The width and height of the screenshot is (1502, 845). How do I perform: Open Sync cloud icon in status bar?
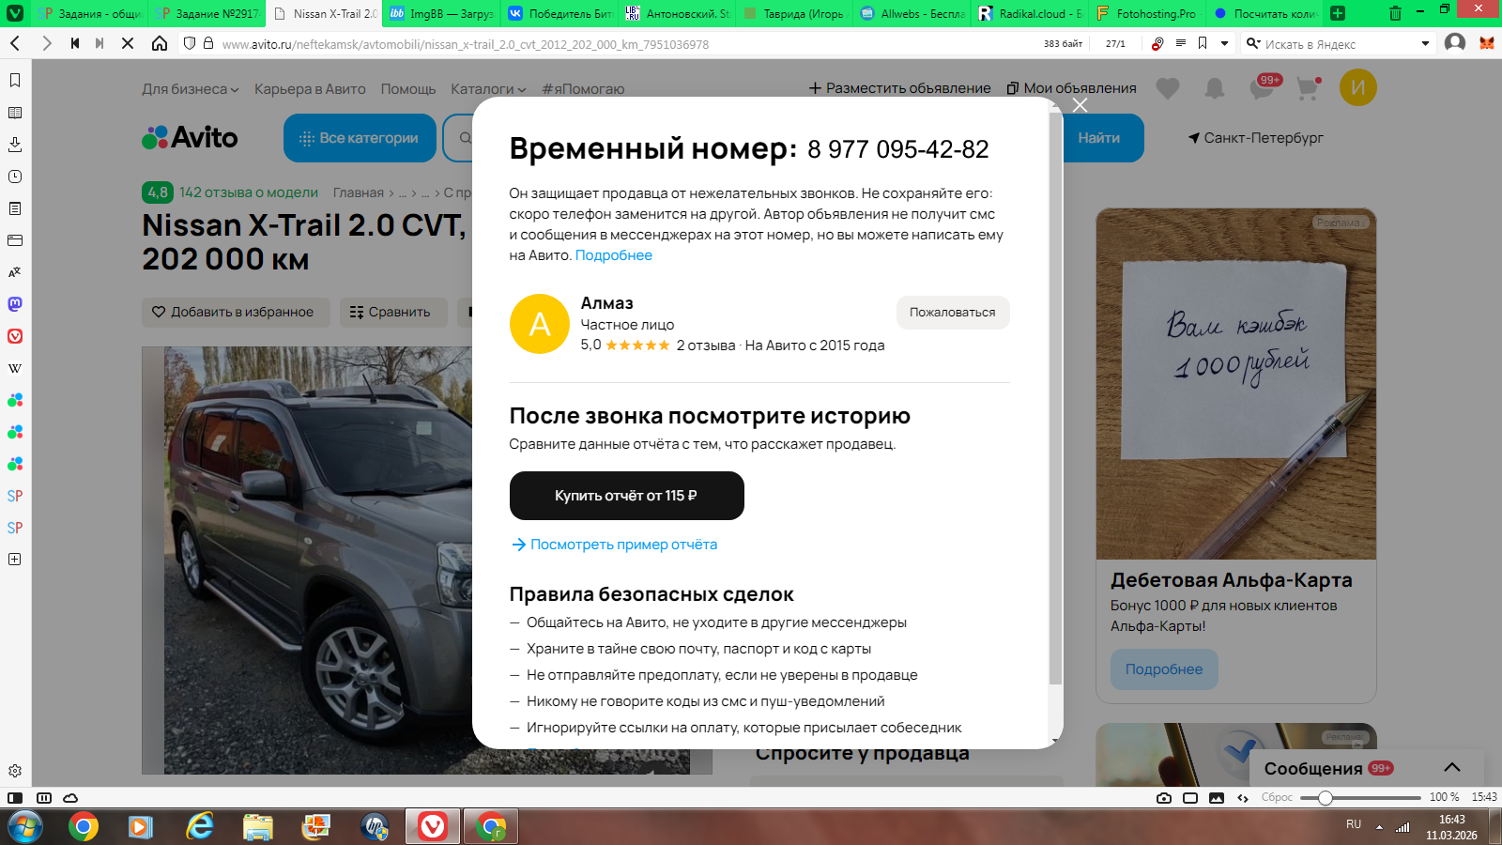tap(70, 798)
